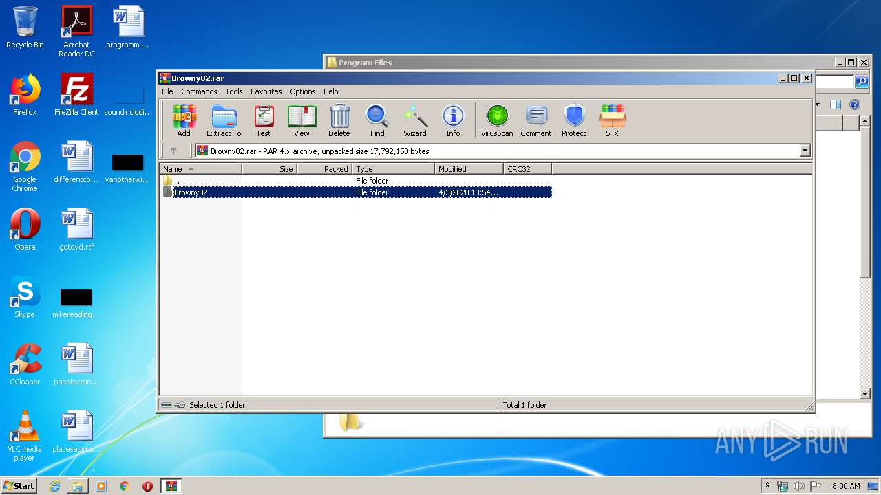Open Recycle Bin desktop icon
The image size is (881, 495).
click(25, 27)
